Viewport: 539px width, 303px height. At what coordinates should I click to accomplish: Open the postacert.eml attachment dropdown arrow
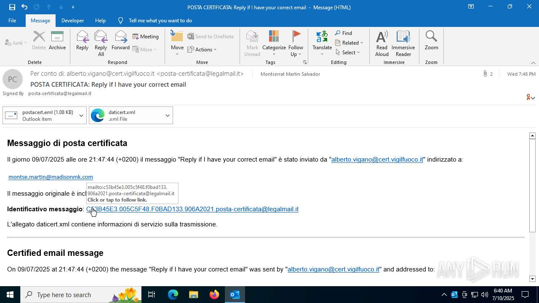[81, 115]
